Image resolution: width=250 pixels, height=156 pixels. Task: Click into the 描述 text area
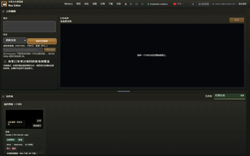click(29, 27)
